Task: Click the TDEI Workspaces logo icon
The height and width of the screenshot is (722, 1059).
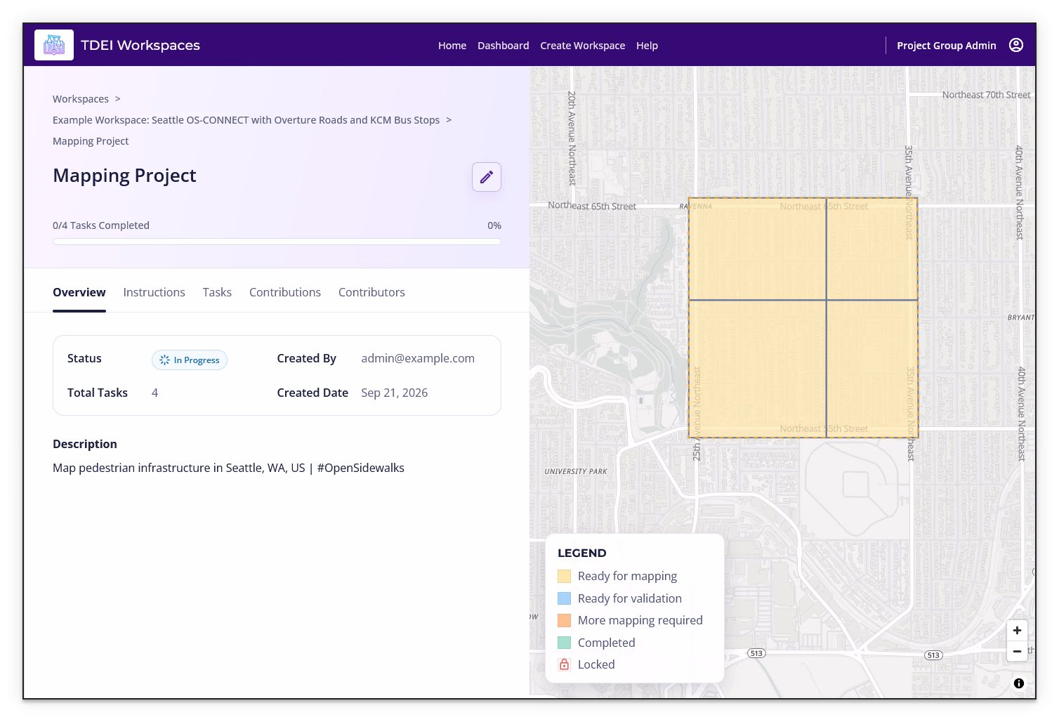Action: pyautogui.click(x=54, y=45)
